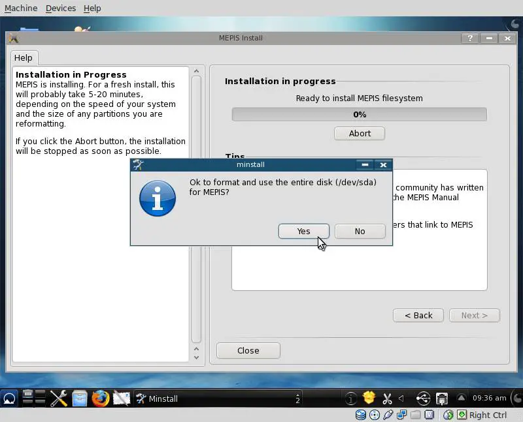This screenshot has height=422, width=523.
Task: Click VirtualBox USB devices status icon
Action: [x=388, y=415]
